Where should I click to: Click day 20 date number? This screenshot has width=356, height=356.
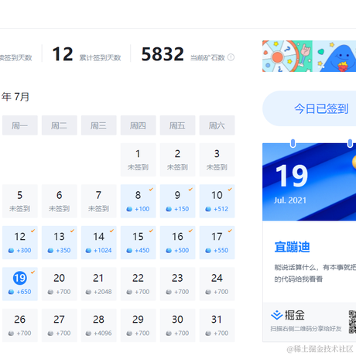coord(59,278)
